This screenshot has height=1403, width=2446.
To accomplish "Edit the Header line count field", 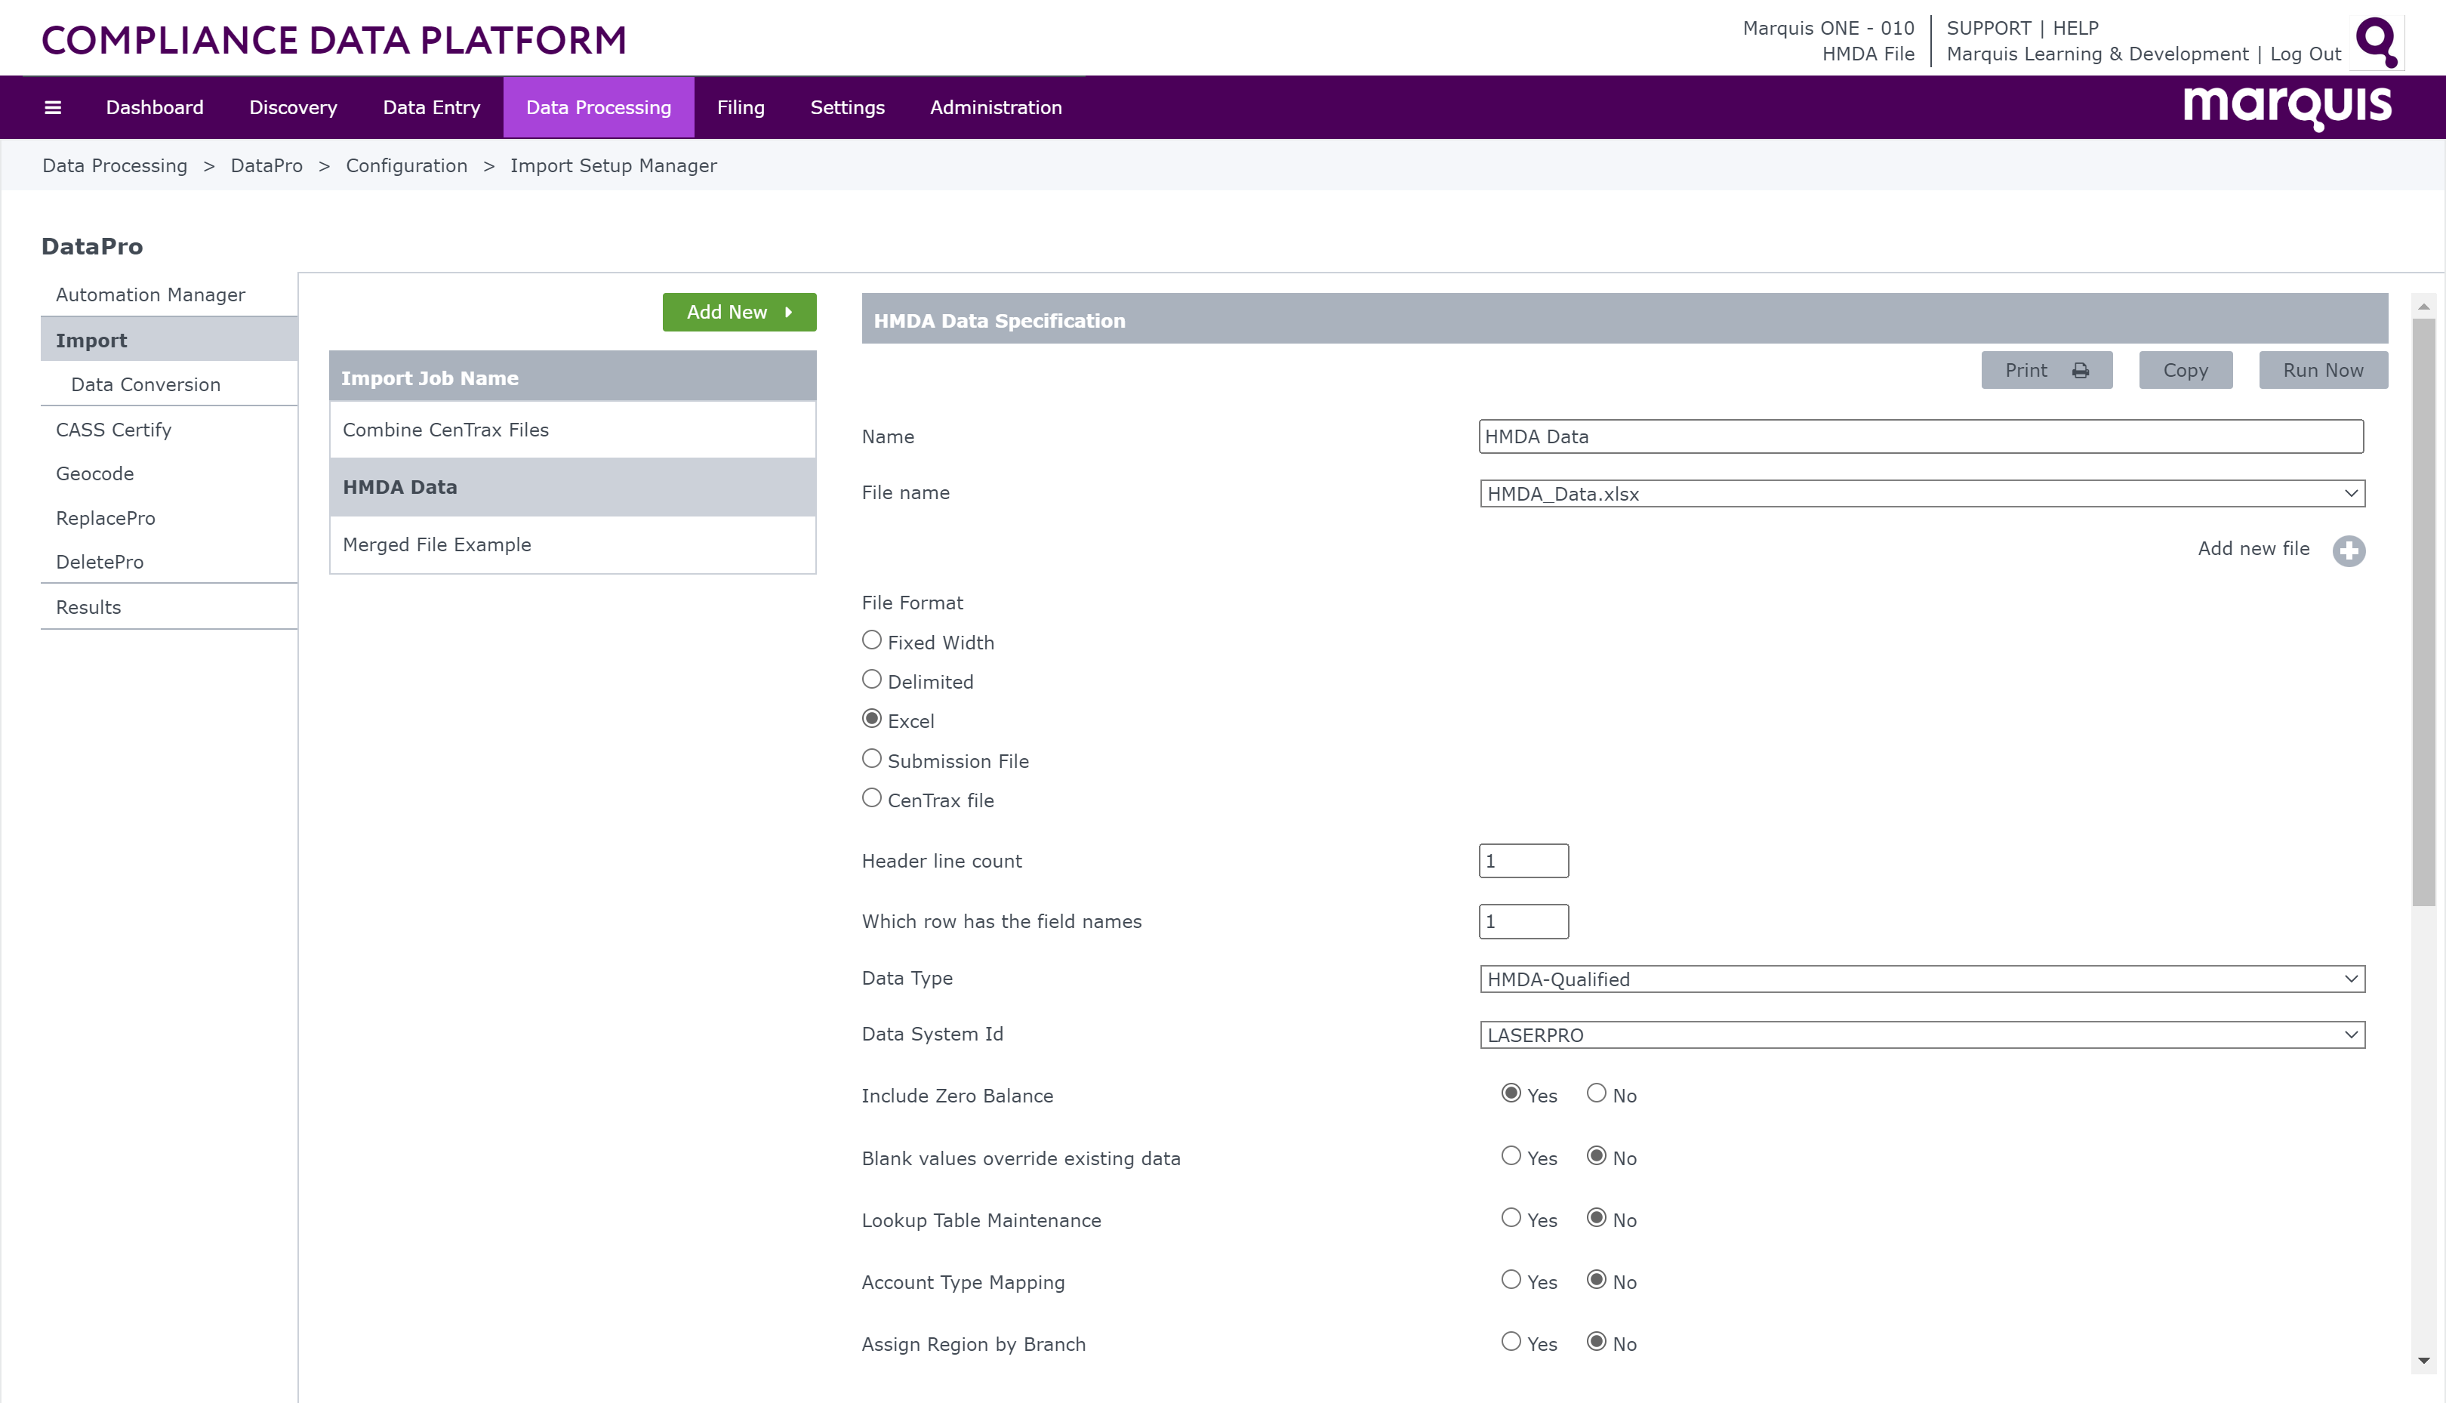I will coord(1523,861).
